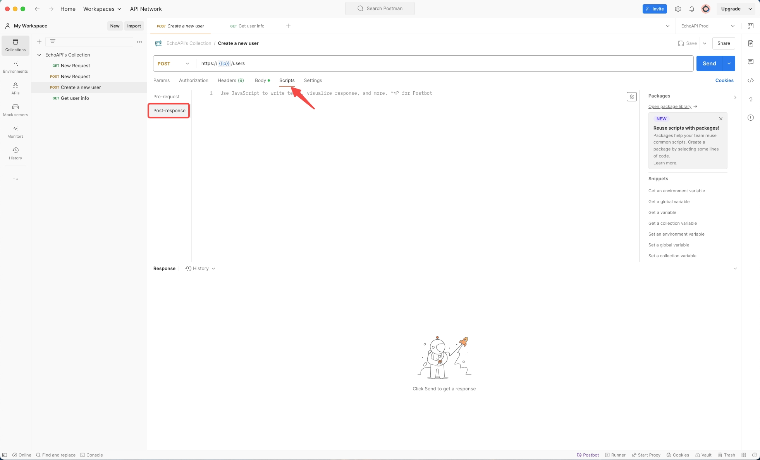Screen dimensions: 760x460
Task: Switch to the Body tab
Action: [262, 80]
